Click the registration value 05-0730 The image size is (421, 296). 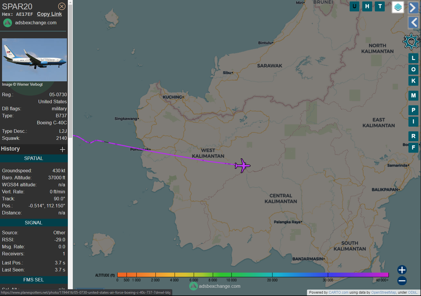58,95
